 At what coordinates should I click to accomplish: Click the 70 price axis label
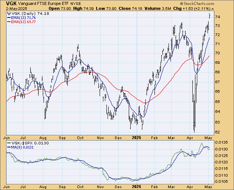tap(218, 53)
